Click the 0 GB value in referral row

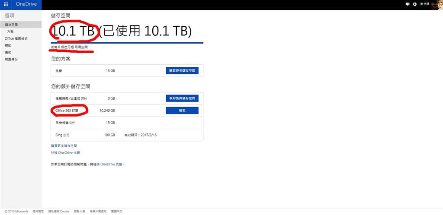tap(111, 98)
